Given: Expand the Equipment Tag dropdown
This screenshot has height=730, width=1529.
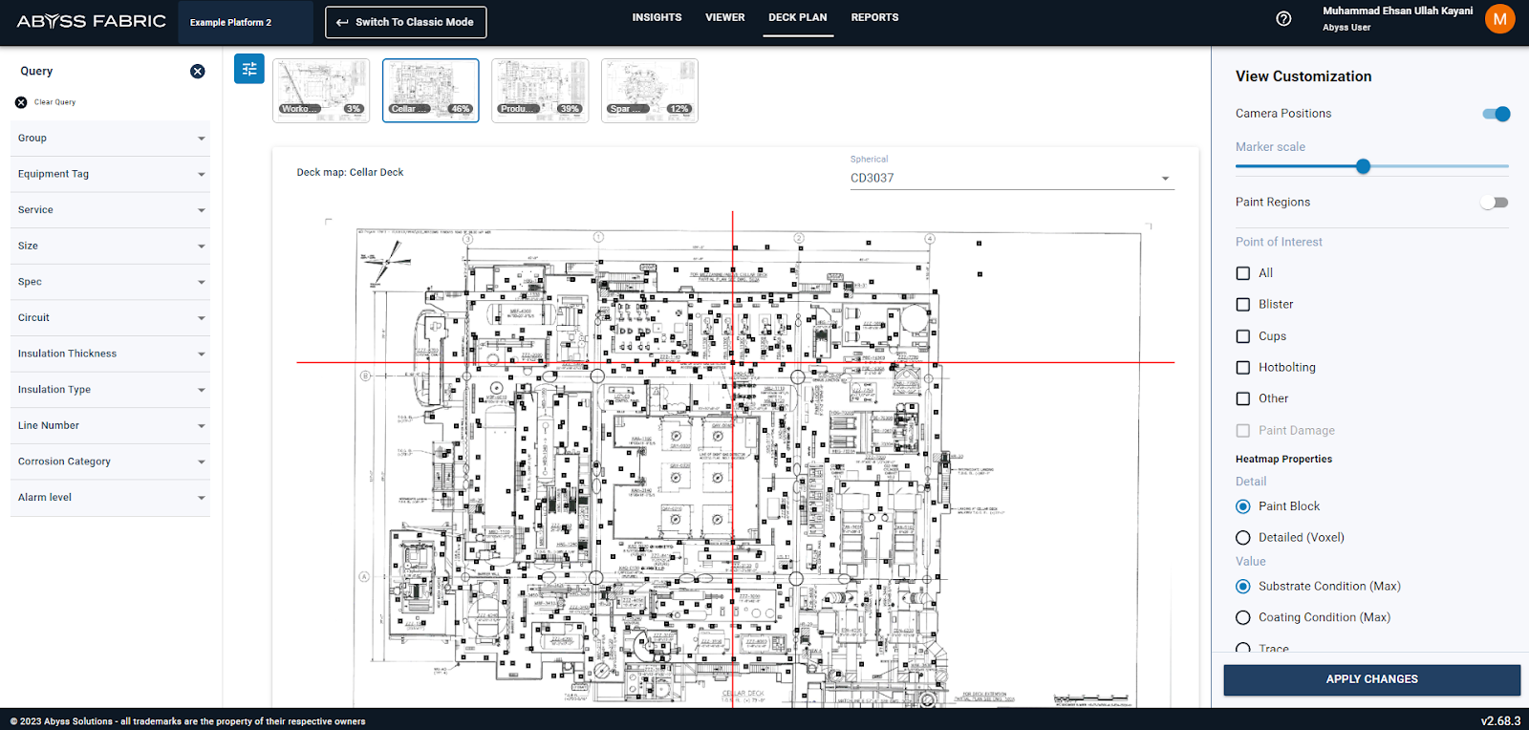Looking at the screenshot, I should point(110,174).
